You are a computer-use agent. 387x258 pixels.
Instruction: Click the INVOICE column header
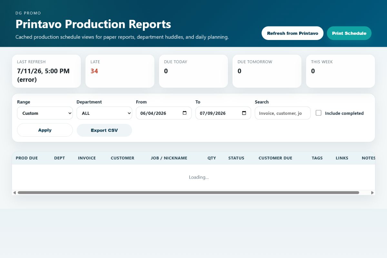pos(87,158)
